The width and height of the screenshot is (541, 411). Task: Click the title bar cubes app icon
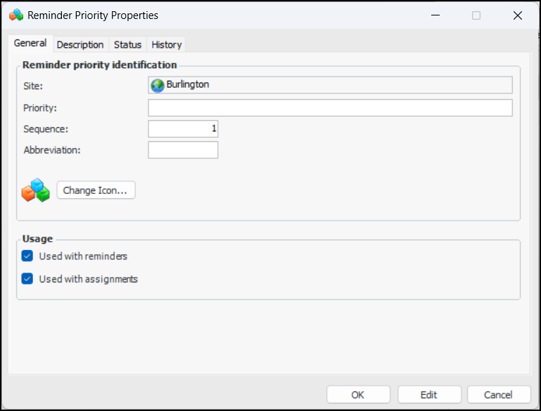(16, 15)
